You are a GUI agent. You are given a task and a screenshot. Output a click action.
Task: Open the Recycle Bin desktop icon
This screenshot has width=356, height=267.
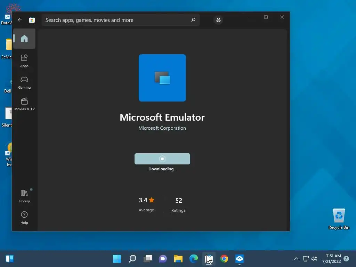pos(339,219)
